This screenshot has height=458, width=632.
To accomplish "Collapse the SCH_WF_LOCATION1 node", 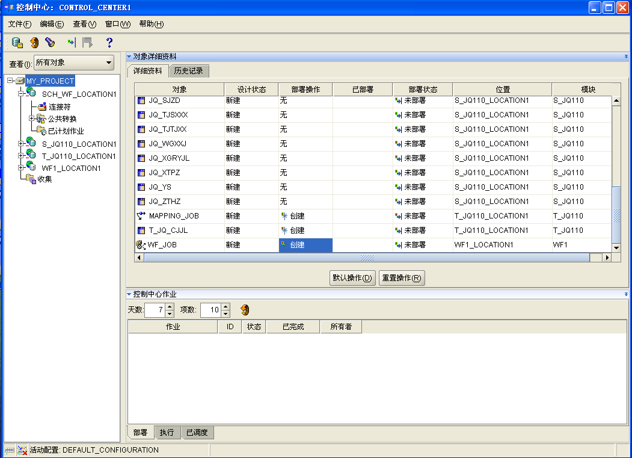I will (x=21, y=94).
